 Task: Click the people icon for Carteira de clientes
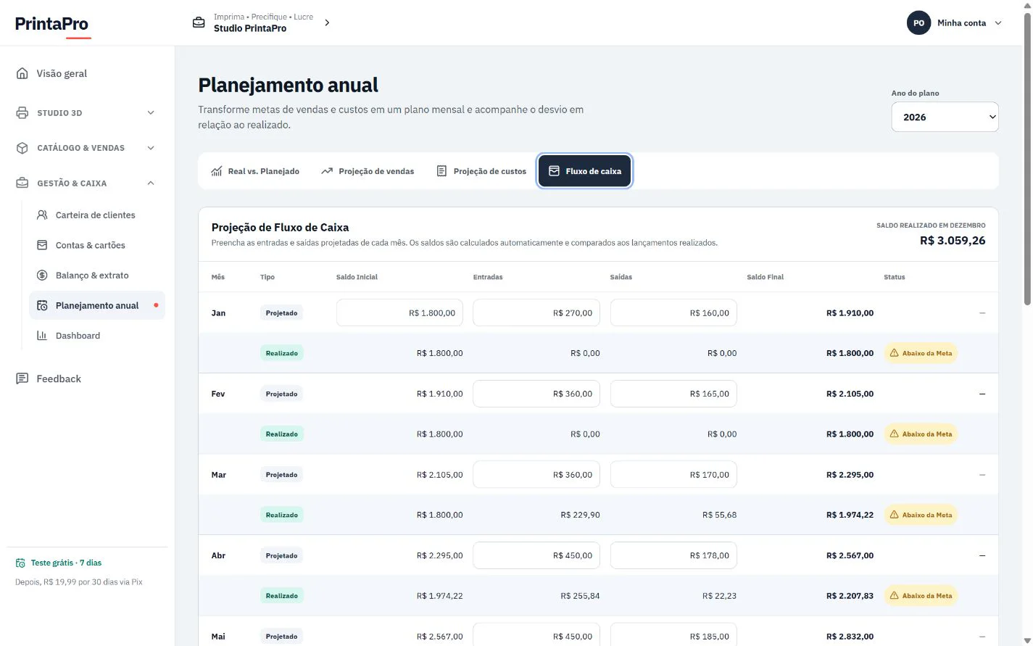pyautogui.click(x=42, y=215)
